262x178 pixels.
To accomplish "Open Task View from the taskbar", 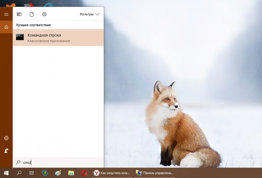I will [31, 173].
